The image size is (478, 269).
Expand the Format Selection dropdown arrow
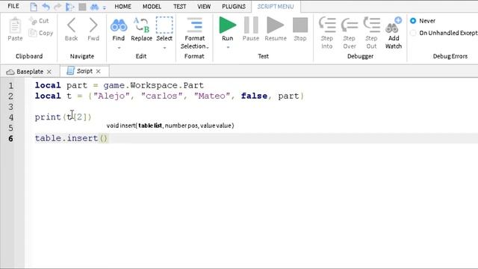(x=208, y=47)
